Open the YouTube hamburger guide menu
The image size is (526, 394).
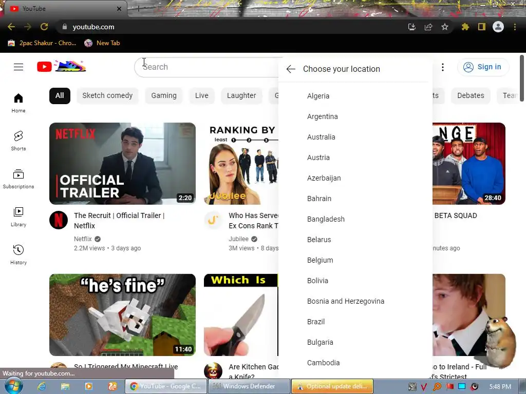point(18,67)
